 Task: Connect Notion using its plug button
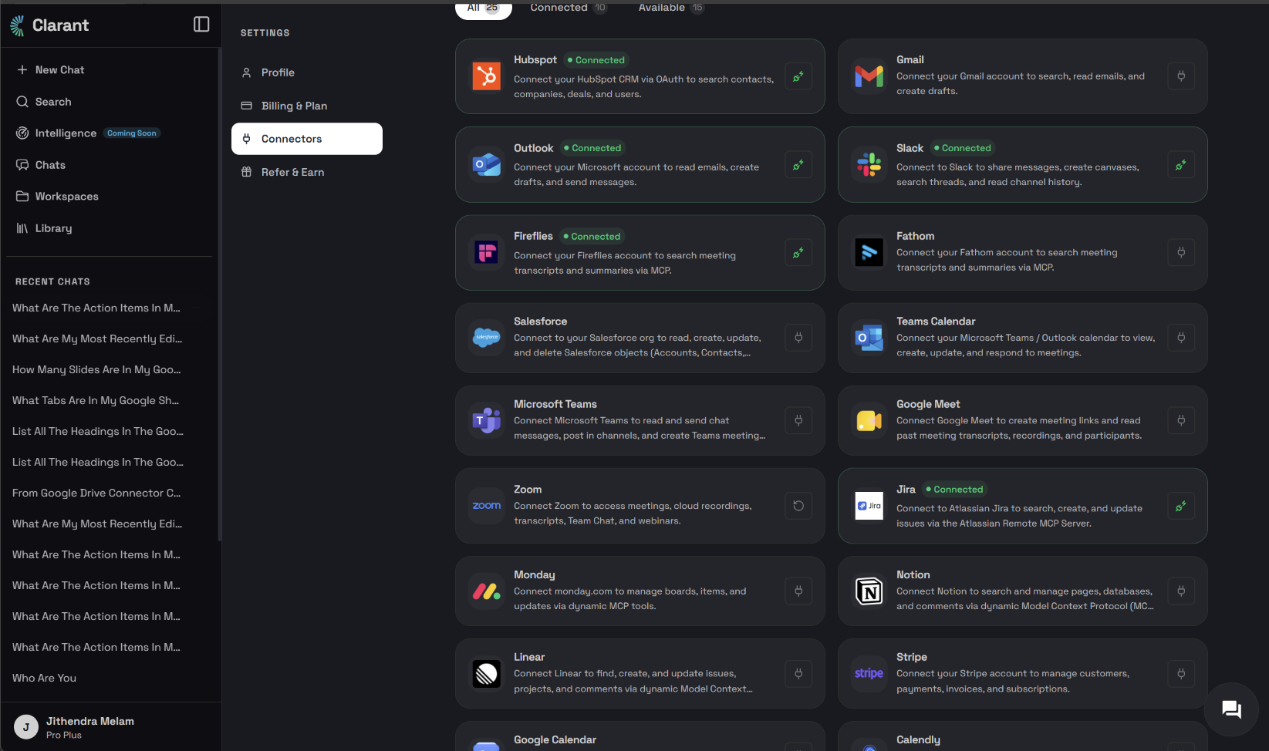pyautogui.click(x=1181, y=591)
